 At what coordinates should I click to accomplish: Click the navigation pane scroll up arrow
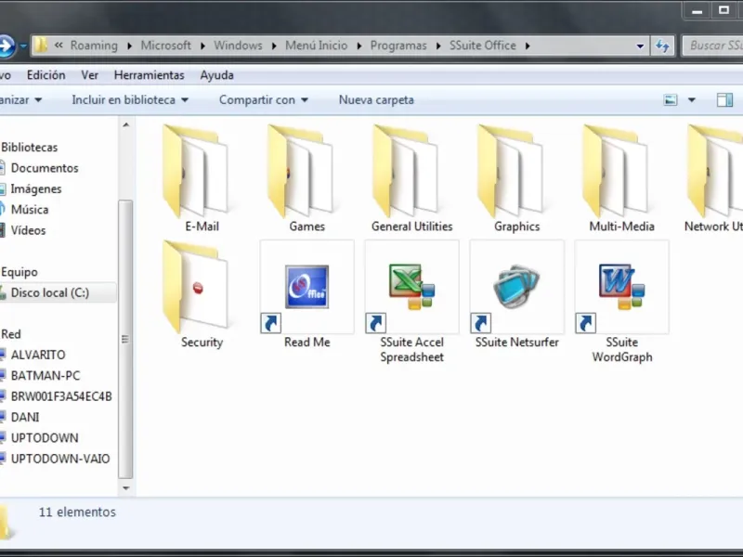coord(125,125)
